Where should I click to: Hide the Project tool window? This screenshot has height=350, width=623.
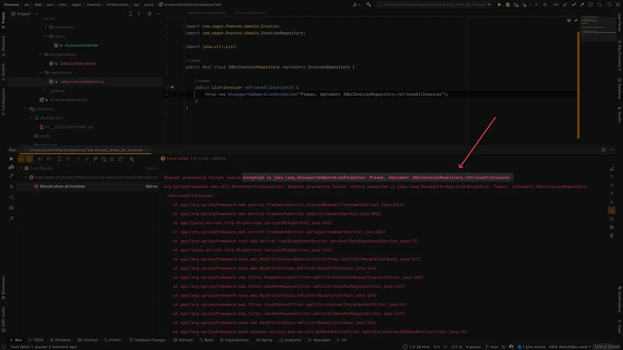(x=158, y=14)
